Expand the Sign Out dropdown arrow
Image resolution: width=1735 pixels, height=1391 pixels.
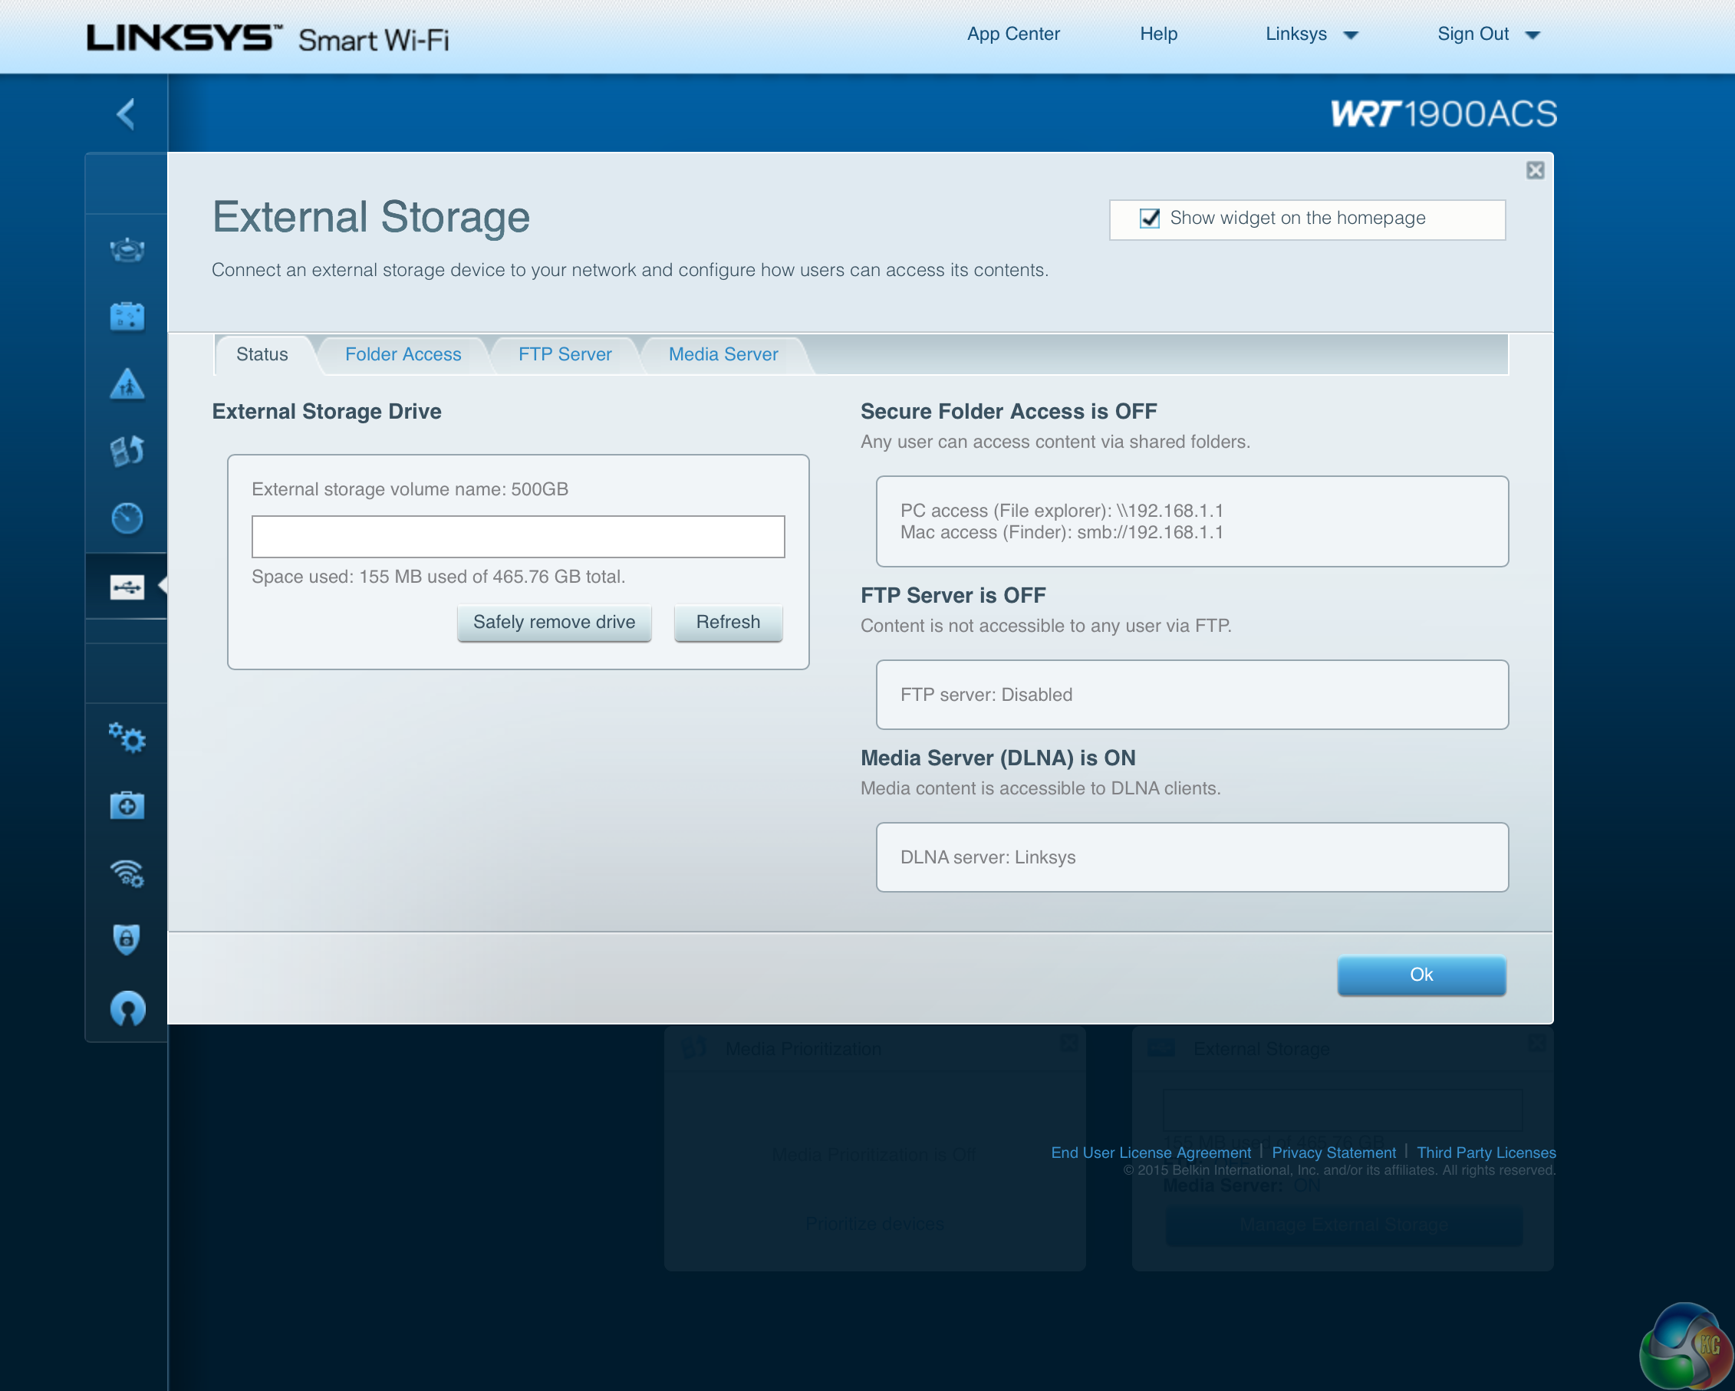[x=1533, y=35]
